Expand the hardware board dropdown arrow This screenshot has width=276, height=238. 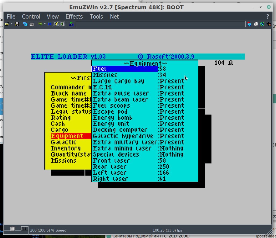(45, 24)
